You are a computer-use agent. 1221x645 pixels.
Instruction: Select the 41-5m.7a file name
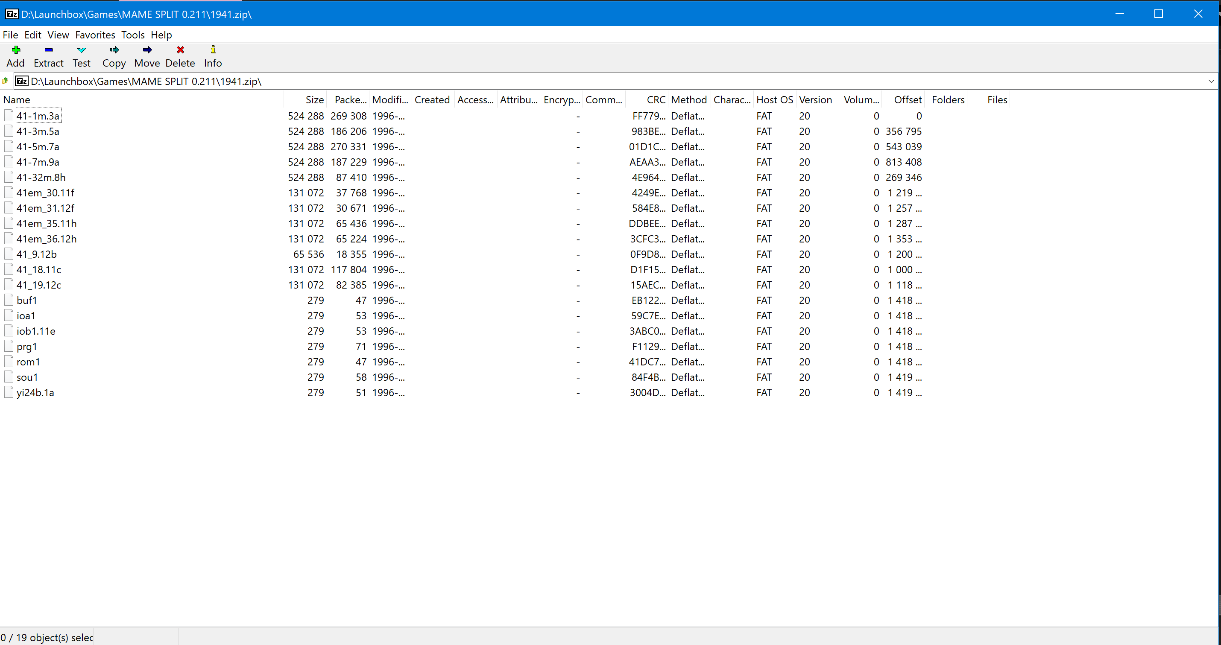(x=38, y=147)
